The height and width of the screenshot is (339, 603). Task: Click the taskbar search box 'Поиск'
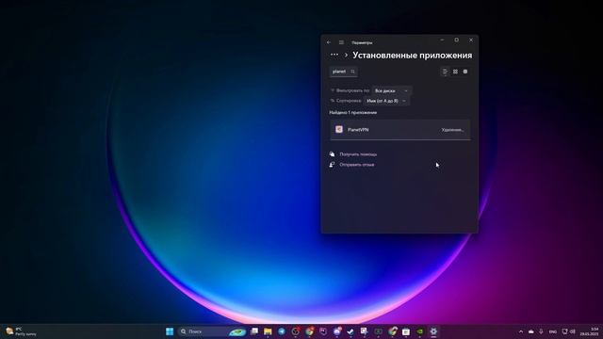click(x=212, y=331)
